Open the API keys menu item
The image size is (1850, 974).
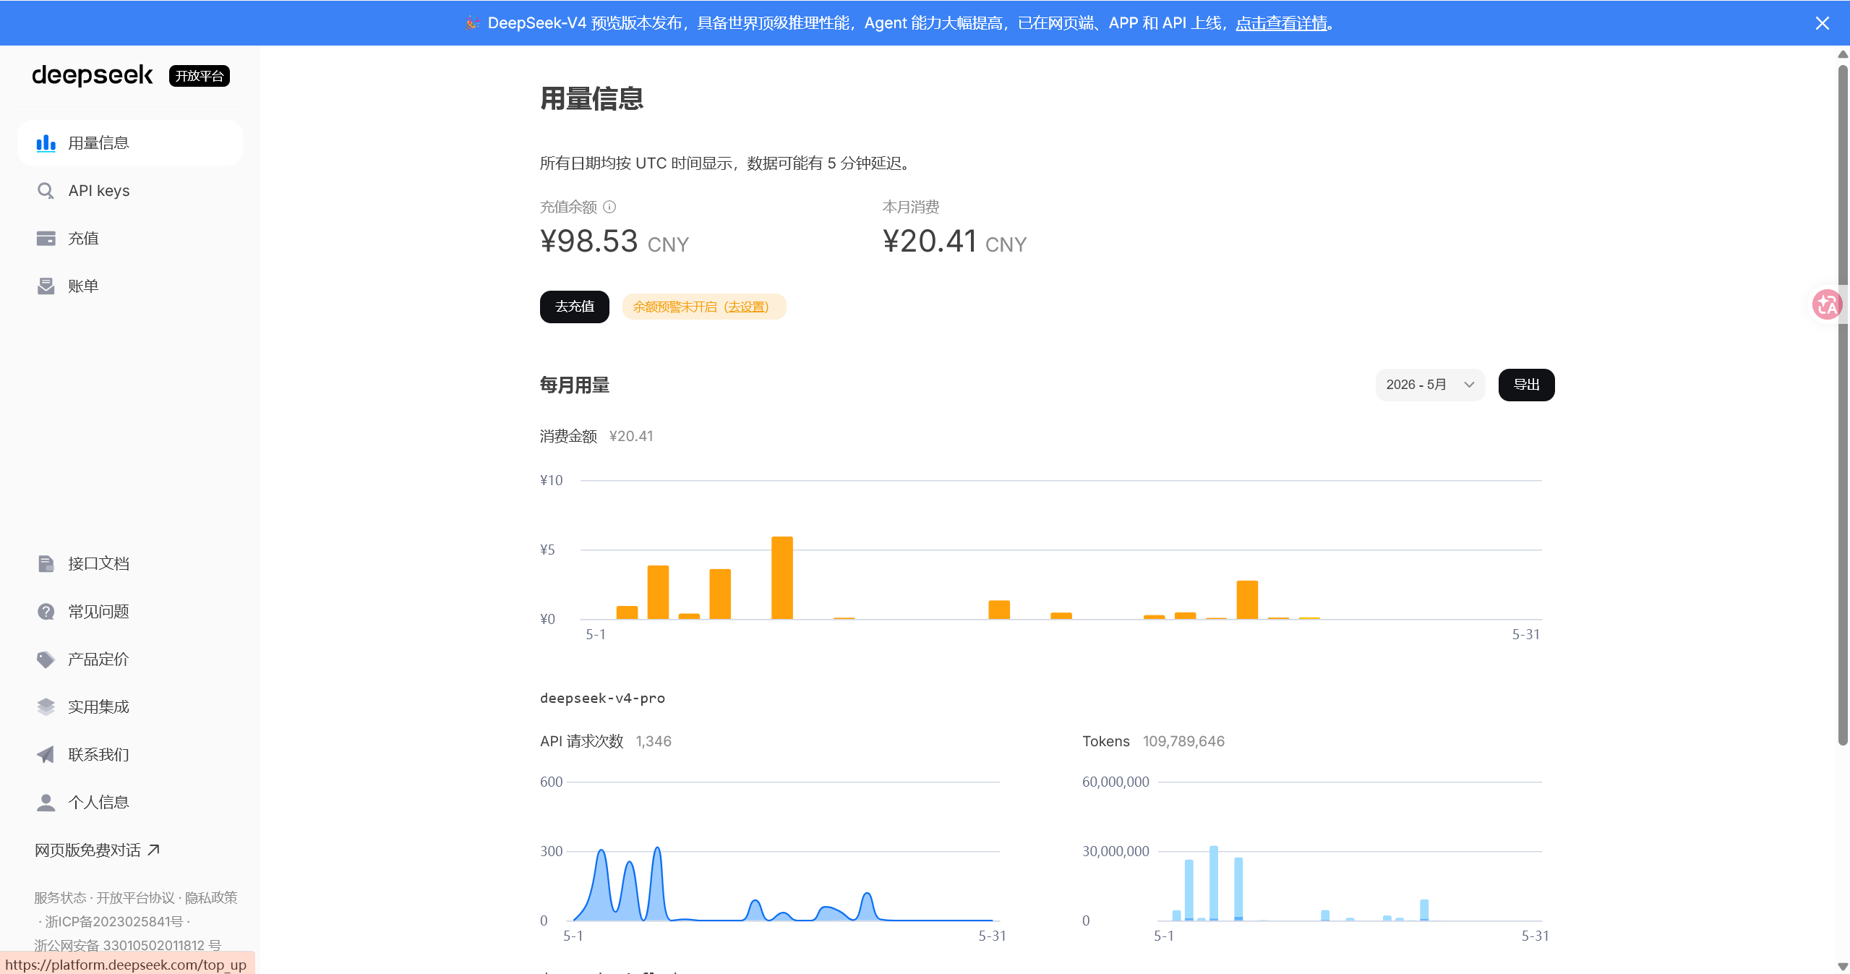(130, 191)
